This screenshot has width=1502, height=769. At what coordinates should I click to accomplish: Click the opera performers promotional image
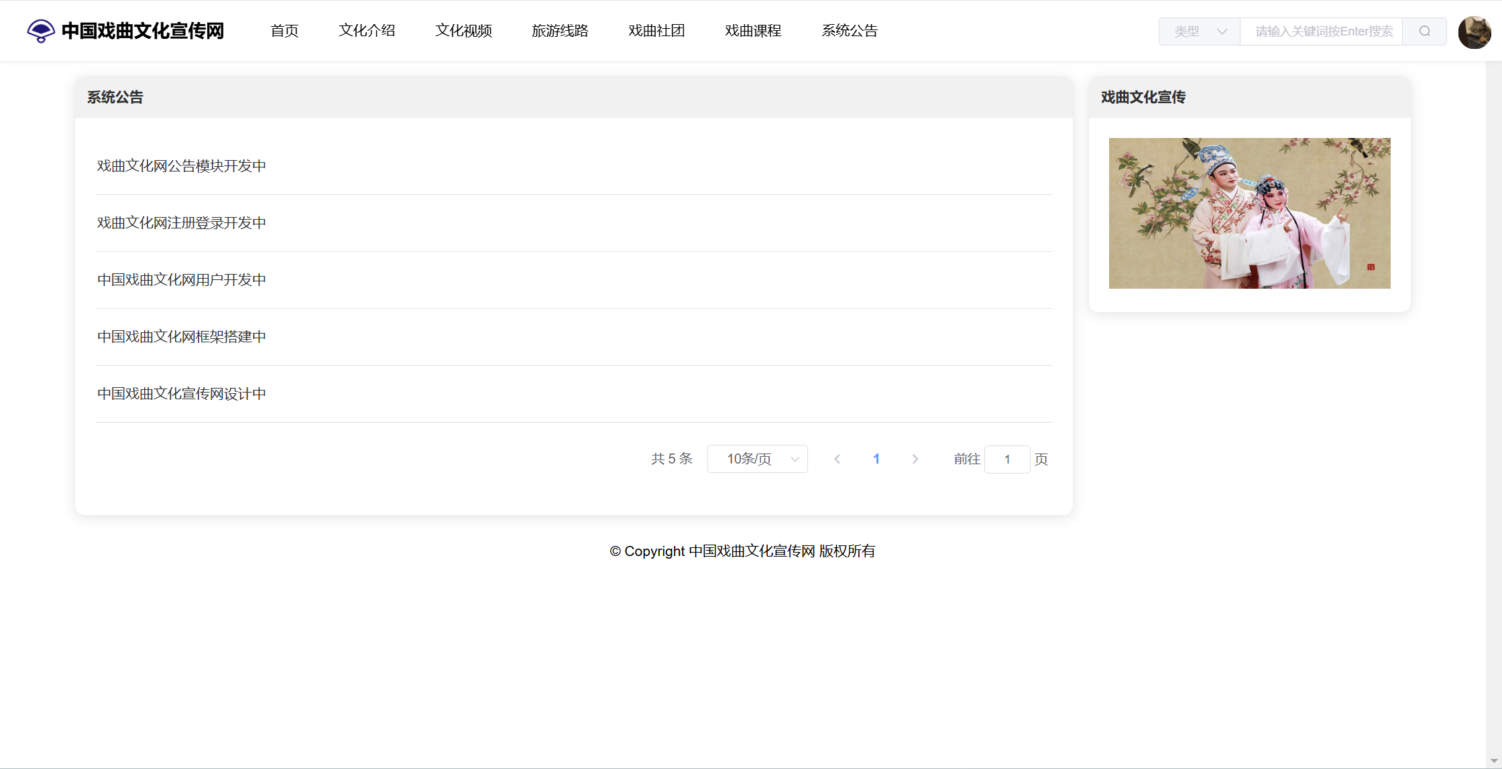point(1249,213)
